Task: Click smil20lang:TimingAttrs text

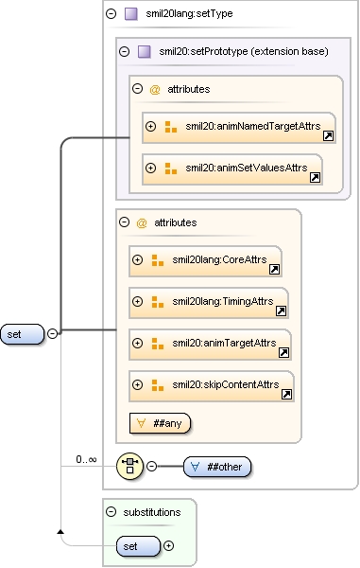Action: pyautogui.click(x=223, y=301)
